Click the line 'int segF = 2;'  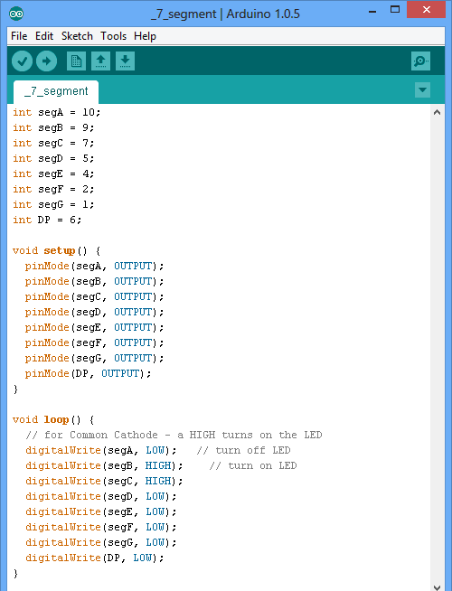coord(53,189)
